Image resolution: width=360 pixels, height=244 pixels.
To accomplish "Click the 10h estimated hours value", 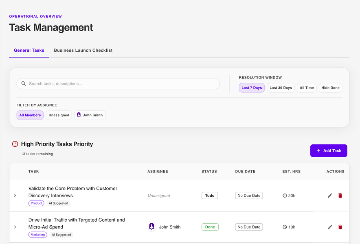I will [292, 227].
